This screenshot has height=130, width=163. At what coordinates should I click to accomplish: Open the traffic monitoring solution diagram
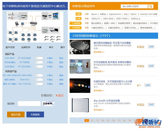[x=35, y=27]
